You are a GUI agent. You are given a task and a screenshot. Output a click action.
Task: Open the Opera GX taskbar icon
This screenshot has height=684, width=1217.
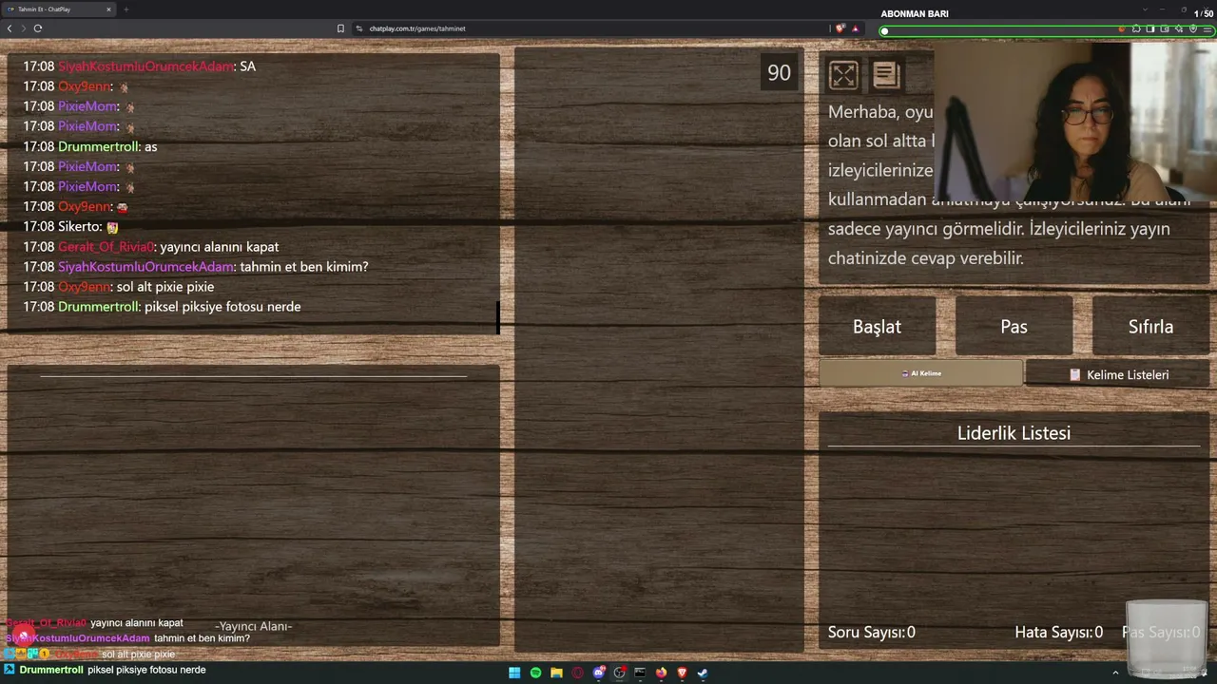click(577, 673)
